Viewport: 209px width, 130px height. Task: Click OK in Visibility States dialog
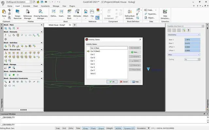112,81
